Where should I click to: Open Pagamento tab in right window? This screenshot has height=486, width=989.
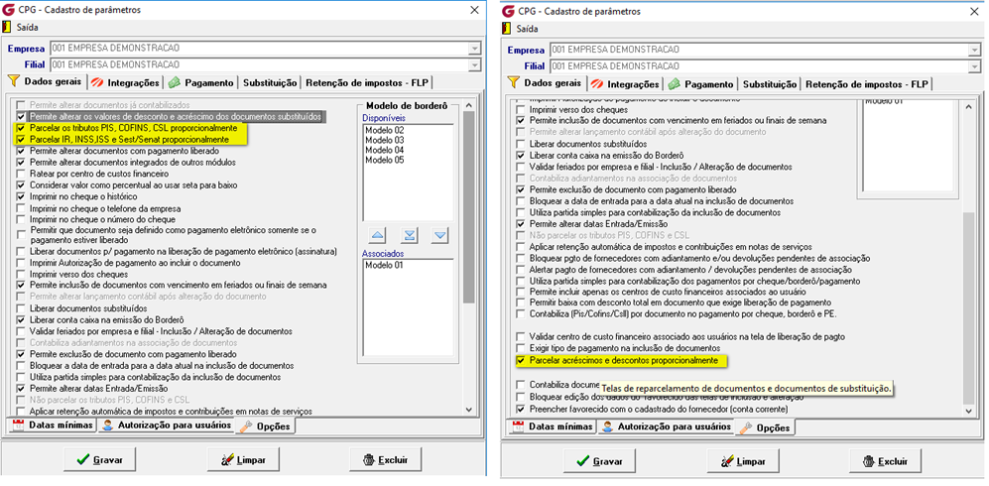(701, 84)
